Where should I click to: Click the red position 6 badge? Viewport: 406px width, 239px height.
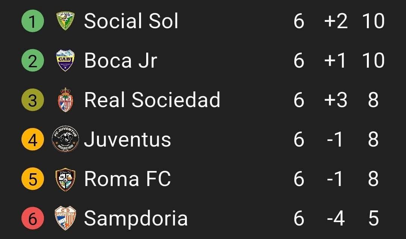[x=33, y=218]
